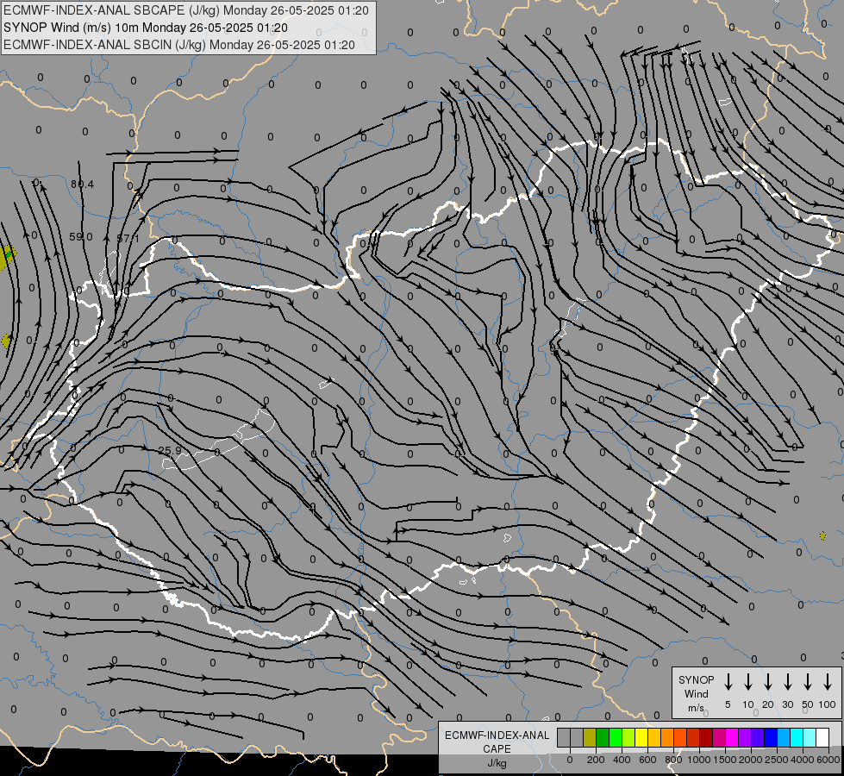Pick the magenta CAPE legend swatch
The image size is (844, 776).
(x=732, y=737)
